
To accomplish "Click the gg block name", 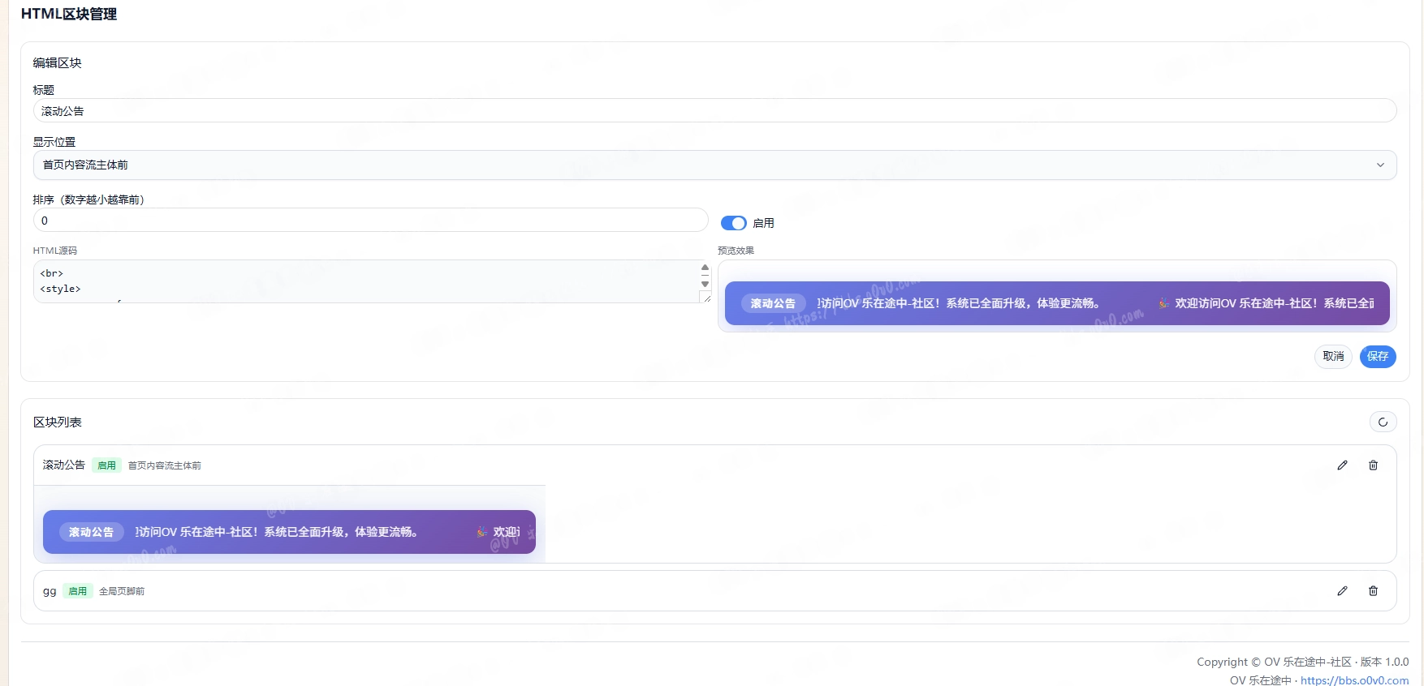I will [50, 591].
